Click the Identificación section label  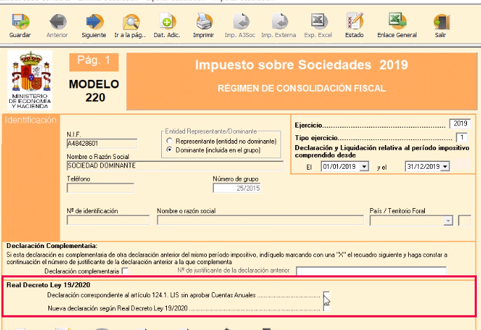click(31, 120)
